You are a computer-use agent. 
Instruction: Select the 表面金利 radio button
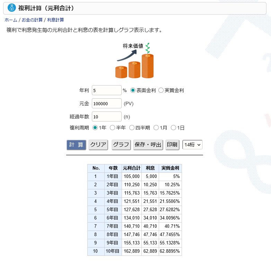pos(133,90)
